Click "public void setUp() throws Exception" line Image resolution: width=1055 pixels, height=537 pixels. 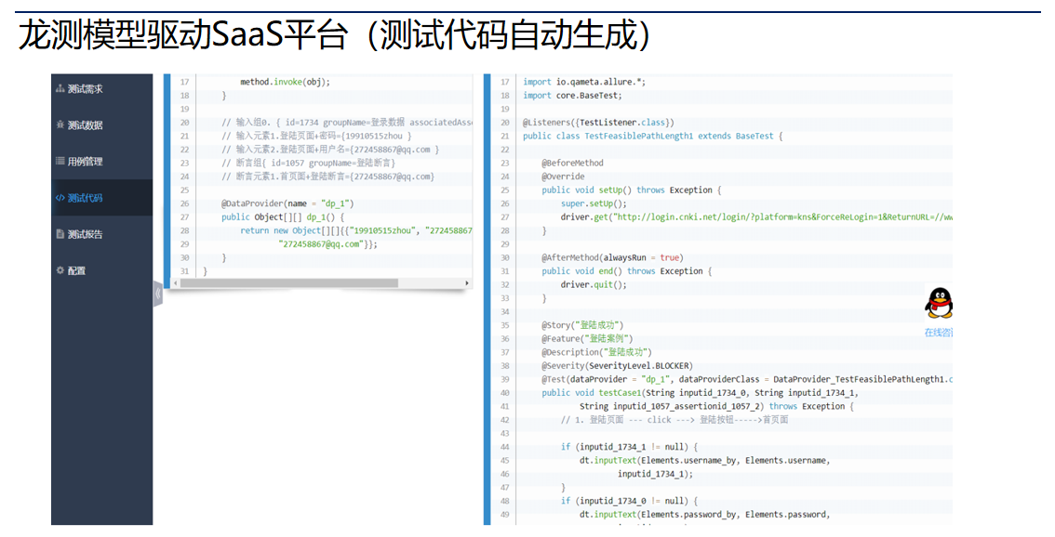point(631,190)
